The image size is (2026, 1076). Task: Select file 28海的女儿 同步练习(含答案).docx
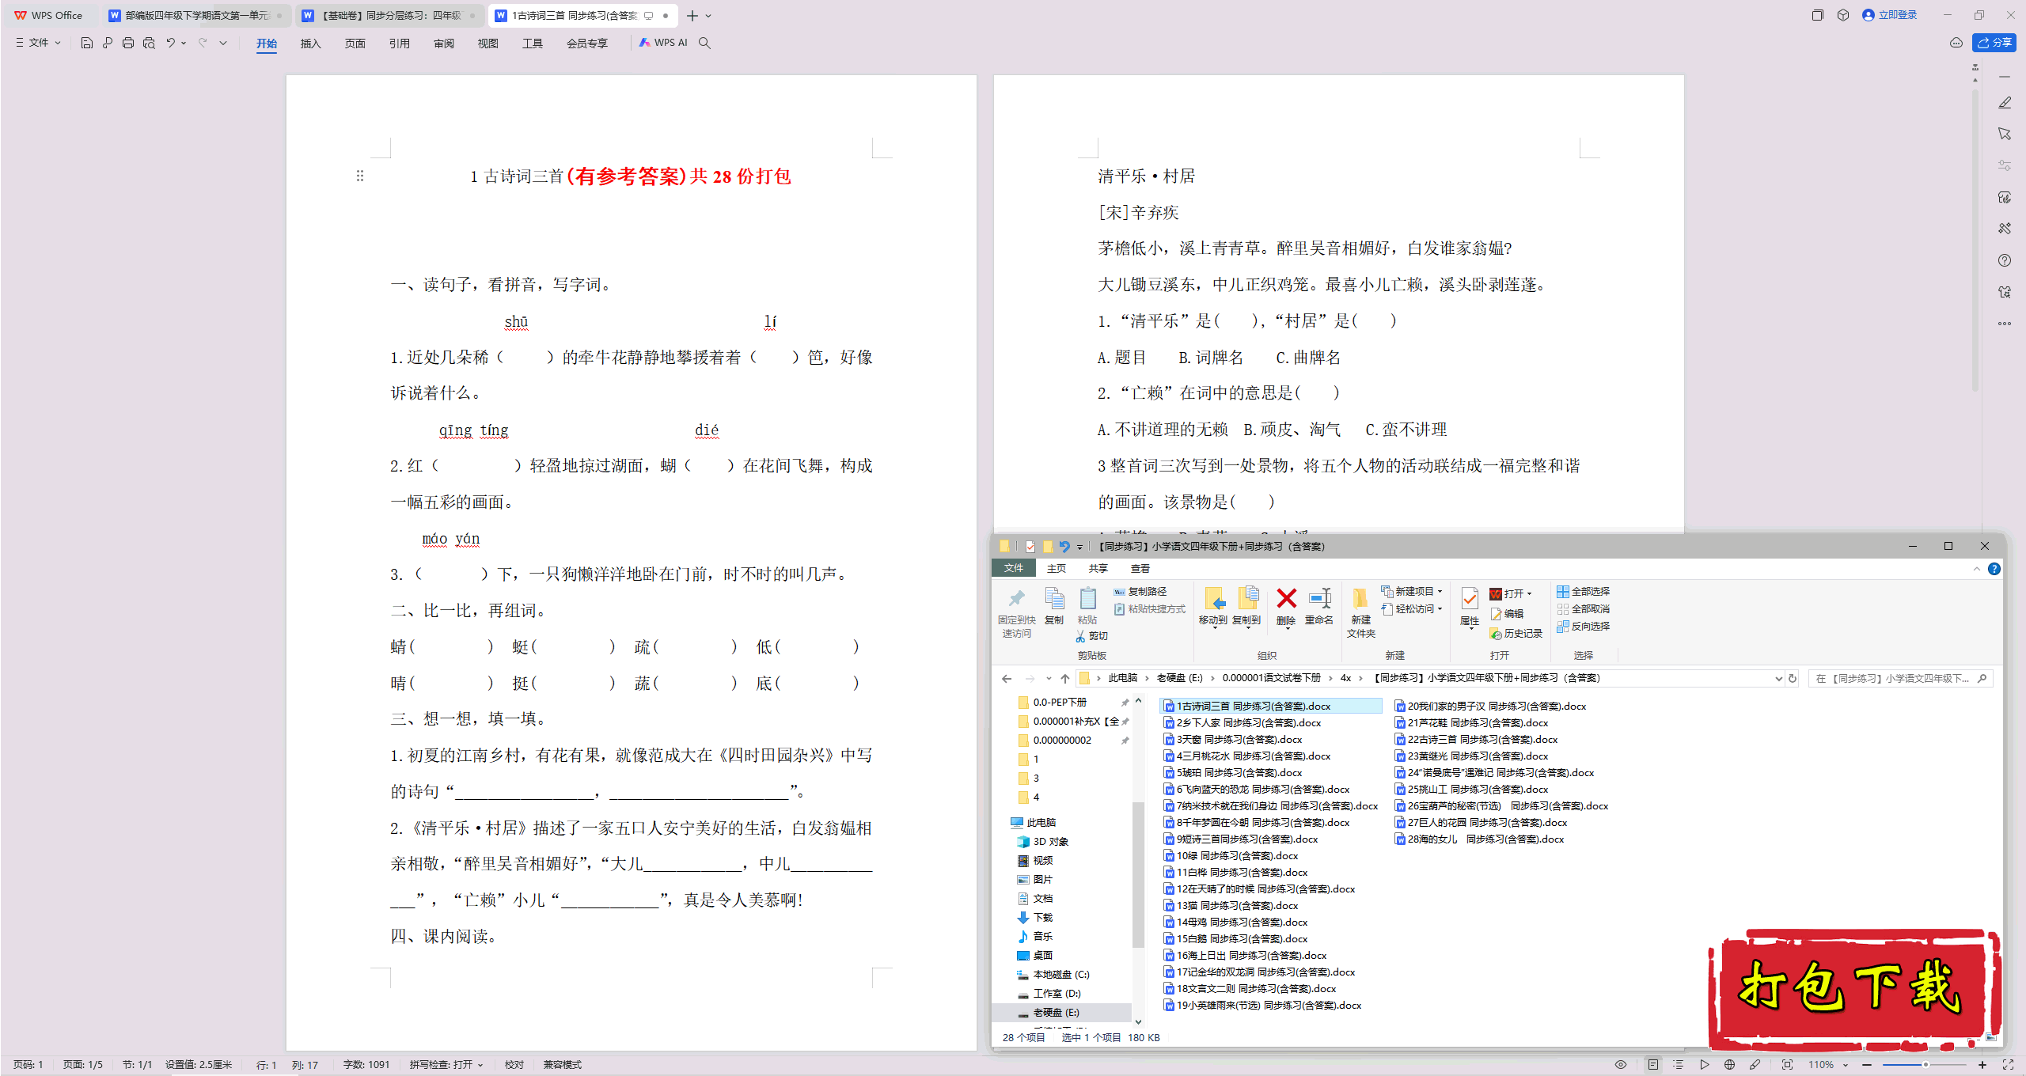[1479, 839]
